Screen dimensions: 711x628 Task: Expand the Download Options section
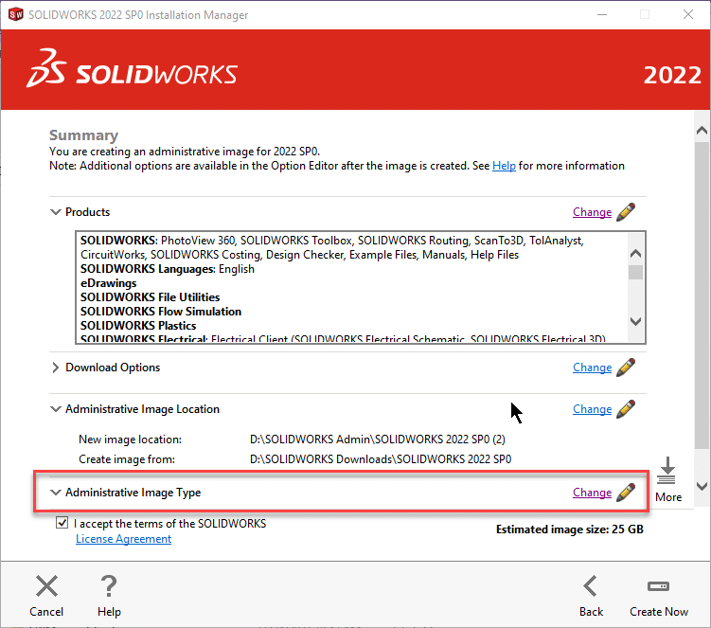coord(55,368)
